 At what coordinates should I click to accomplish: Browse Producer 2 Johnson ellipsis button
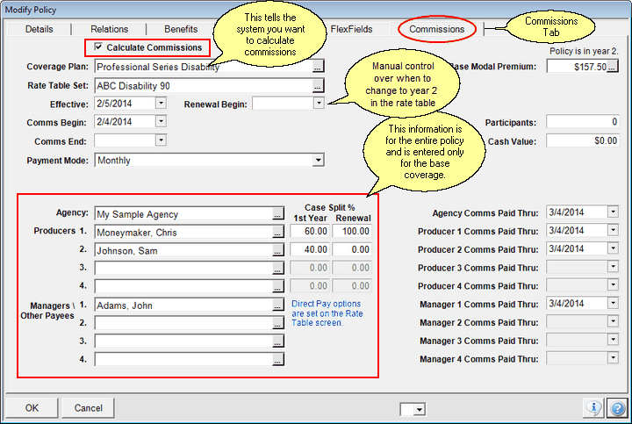[x=277, y=249]
